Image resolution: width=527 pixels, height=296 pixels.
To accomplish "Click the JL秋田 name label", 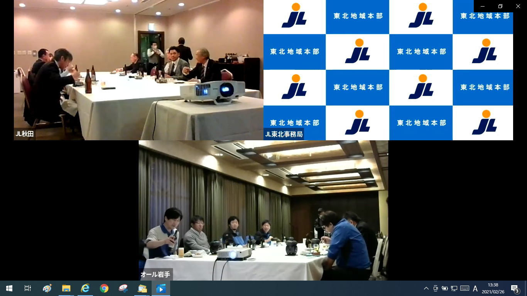I will click(25, 134).
